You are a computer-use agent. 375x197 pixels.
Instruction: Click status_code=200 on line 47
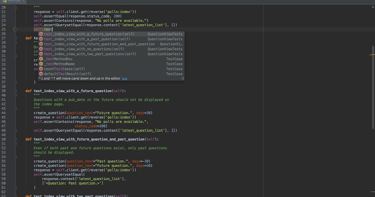tap(91, 126)
